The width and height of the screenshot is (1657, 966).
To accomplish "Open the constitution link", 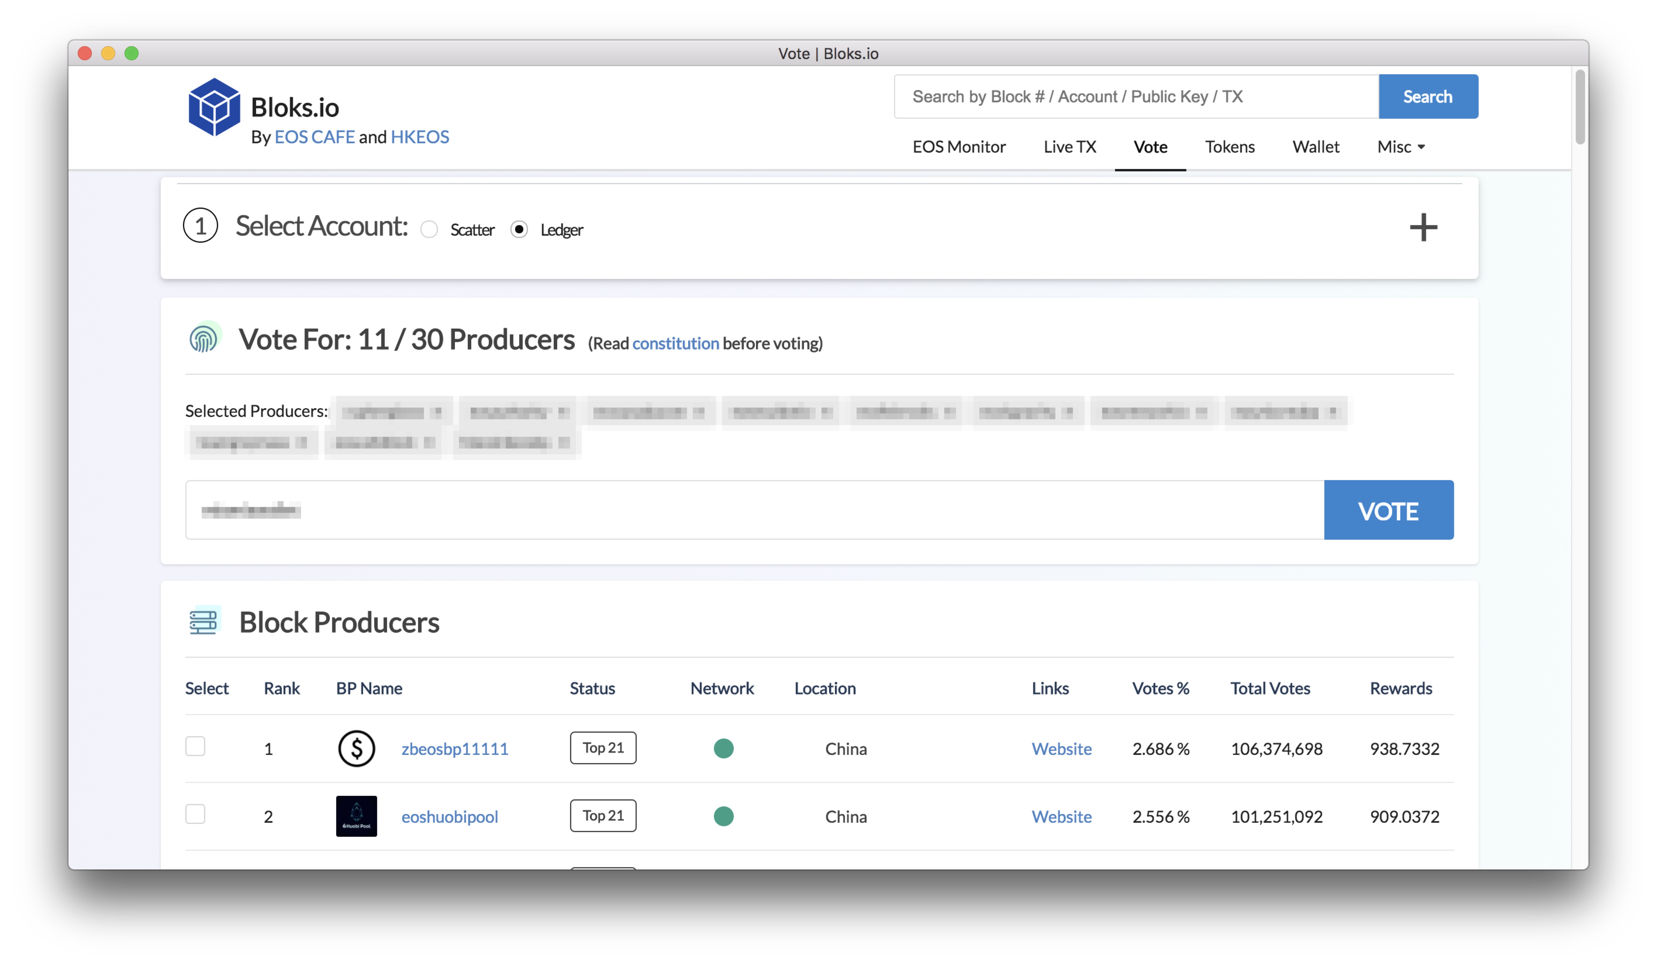I will click(675, 343).
